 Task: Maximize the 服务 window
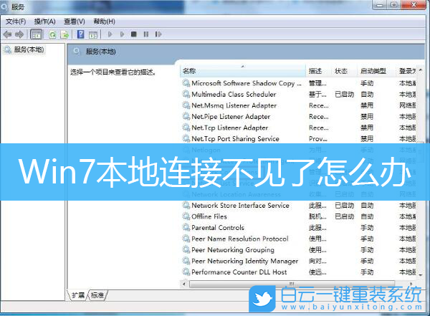[x=393, y=5]
